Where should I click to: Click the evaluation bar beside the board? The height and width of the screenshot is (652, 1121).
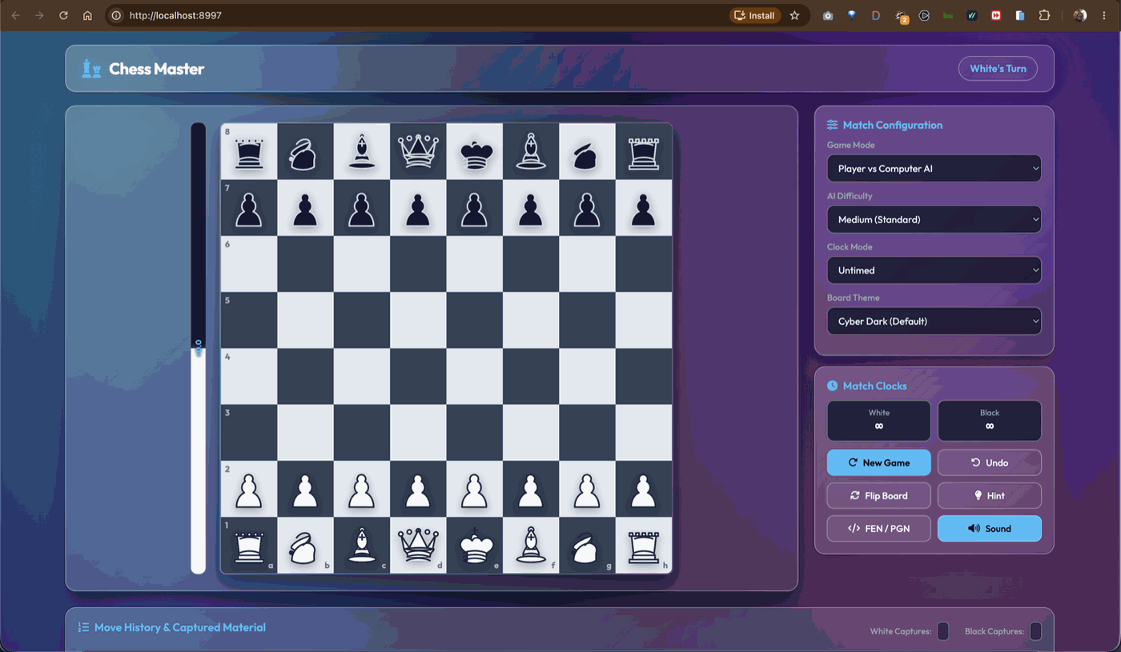198,348
